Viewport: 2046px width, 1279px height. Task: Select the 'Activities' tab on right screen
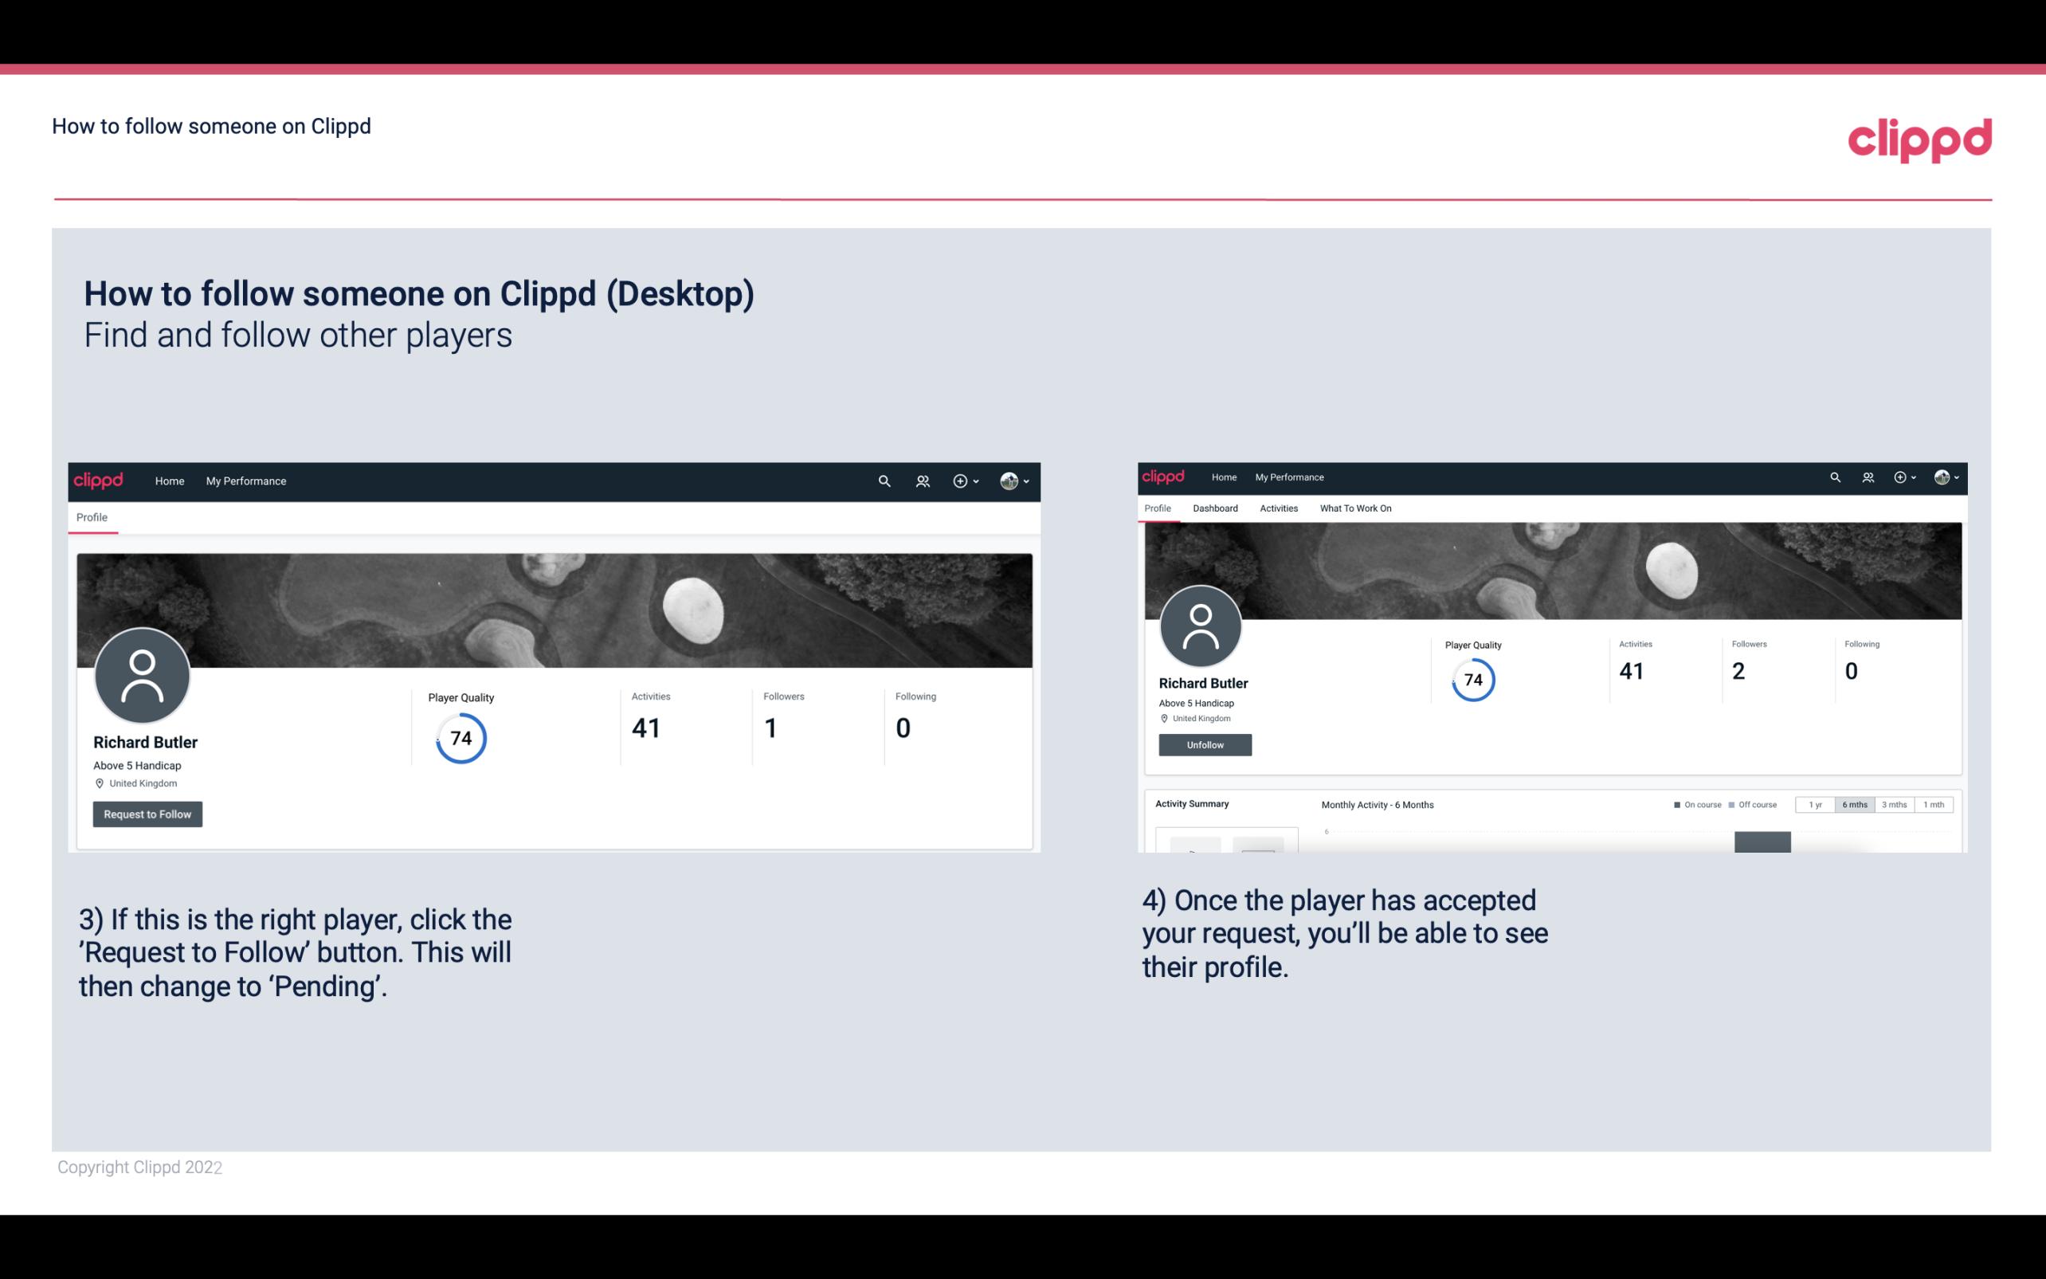(1277, 508)
